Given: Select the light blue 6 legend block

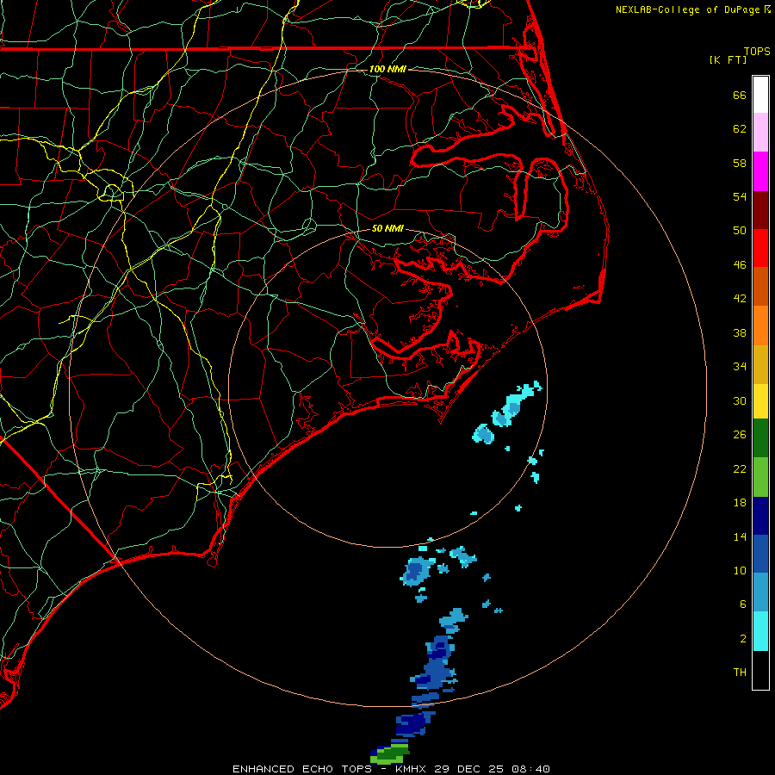Looking at the screenshot, I should [760, 592].
